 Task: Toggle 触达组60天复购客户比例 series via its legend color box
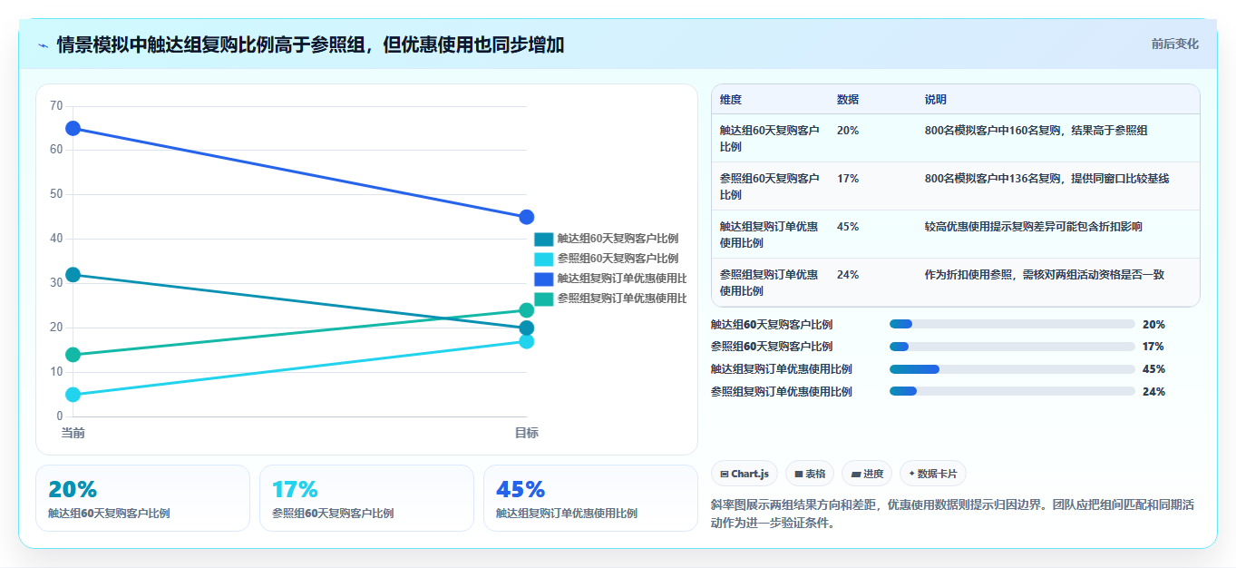click(543, 239)
